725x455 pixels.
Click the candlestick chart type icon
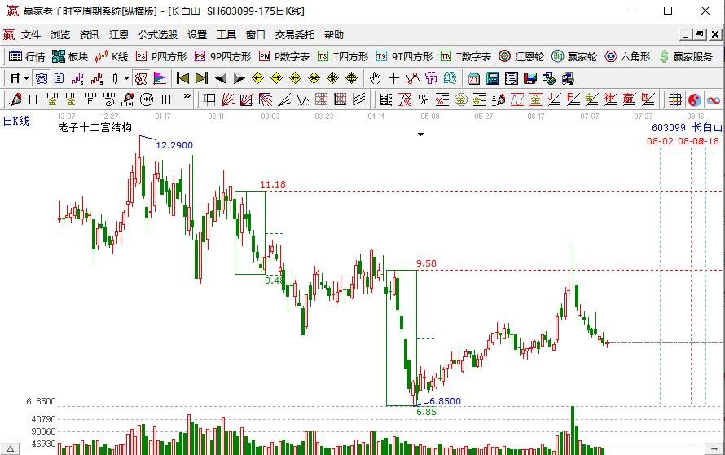pos(115,79)
